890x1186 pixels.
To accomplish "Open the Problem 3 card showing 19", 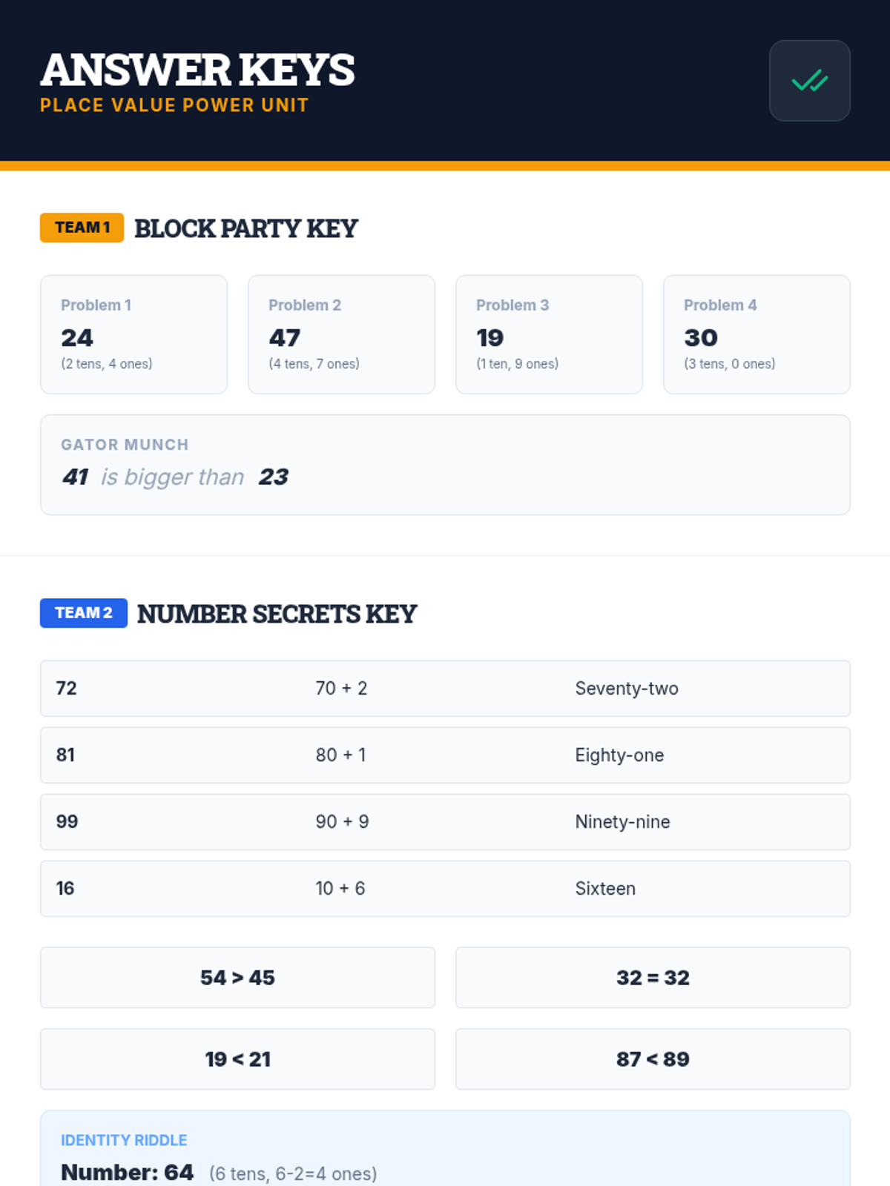I will tap(549, 334).
